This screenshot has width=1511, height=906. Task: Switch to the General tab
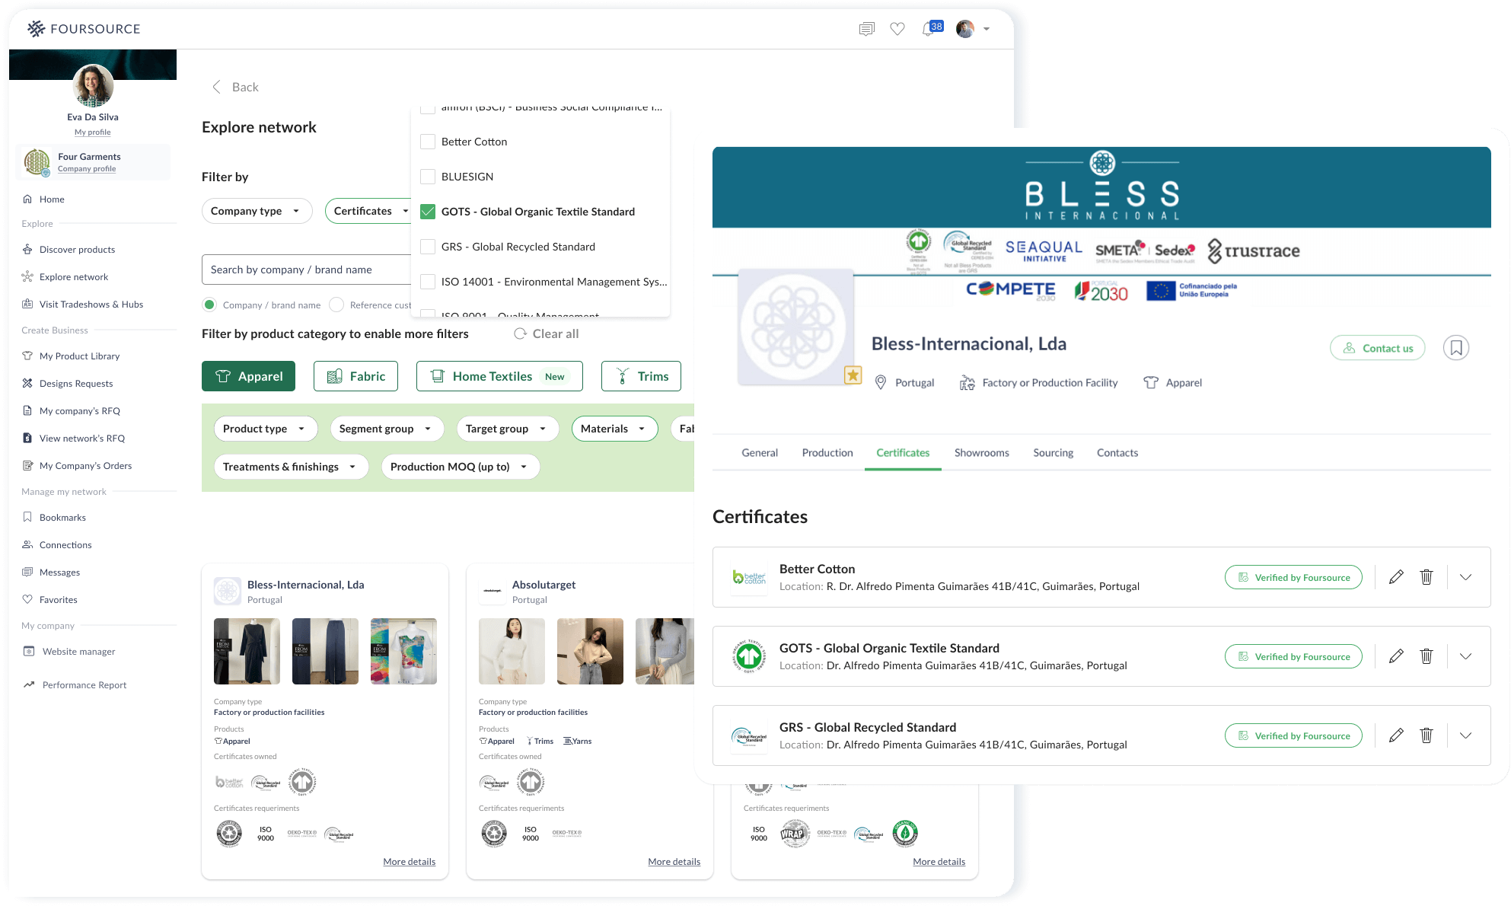coord(760,453)
